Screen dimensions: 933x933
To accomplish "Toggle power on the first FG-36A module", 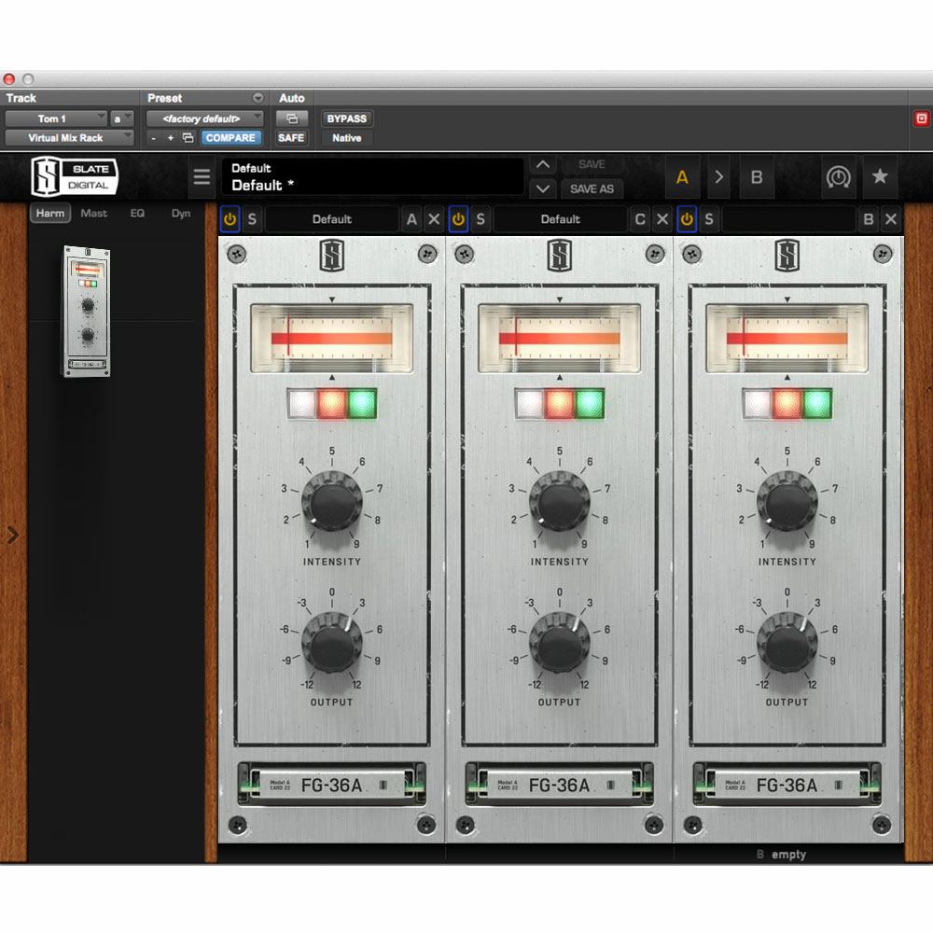I will click(x=230, y=219).
